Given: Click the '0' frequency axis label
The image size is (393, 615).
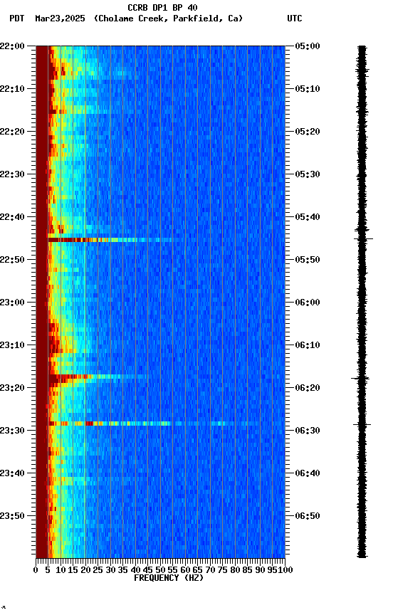Looking at the screenshot, I should 36,570.
